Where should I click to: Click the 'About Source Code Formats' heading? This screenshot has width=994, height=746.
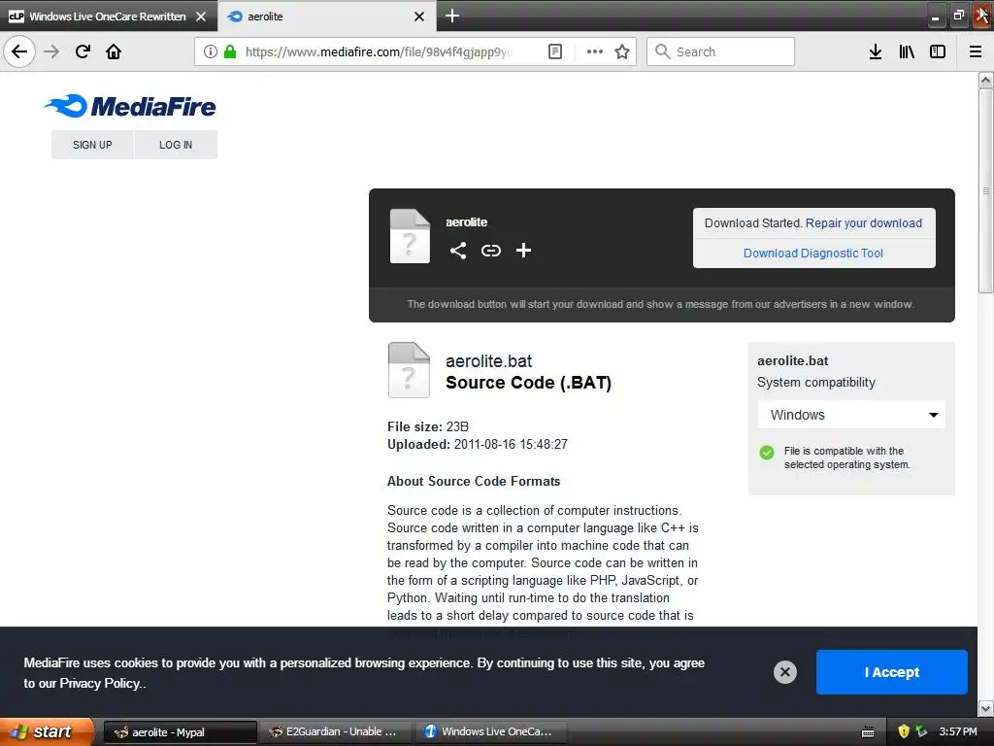474,481
